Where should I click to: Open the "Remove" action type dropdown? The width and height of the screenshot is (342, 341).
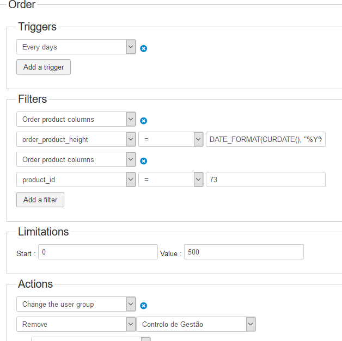pos(76,324)
